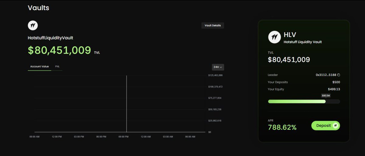Click the $500 deposits value
The height and width of the screenshot is (156, 365).
336,82
